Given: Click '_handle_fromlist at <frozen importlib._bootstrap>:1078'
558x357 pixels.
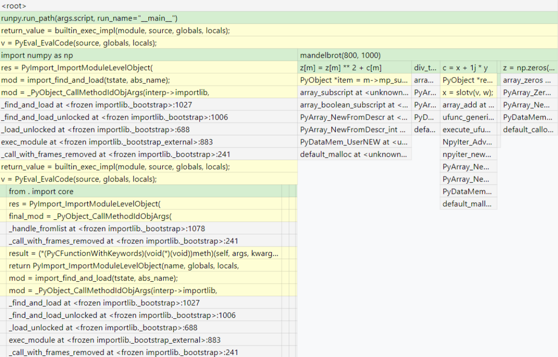Looking at the screenshot, I should [x=144, y=229].
